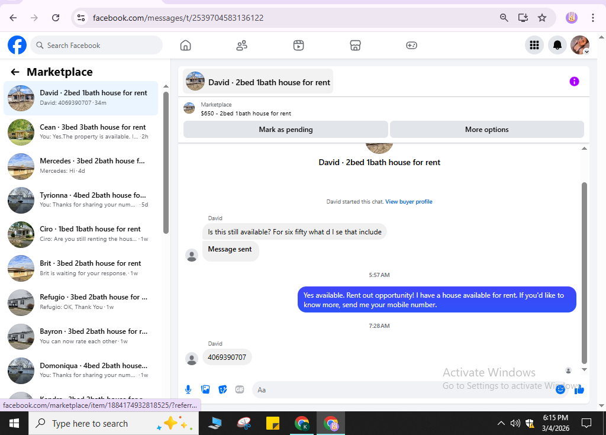Screen dimensions: 606x435
Task: Open the Ciro 1bed 1bath conversation
Action: [80, 234]
